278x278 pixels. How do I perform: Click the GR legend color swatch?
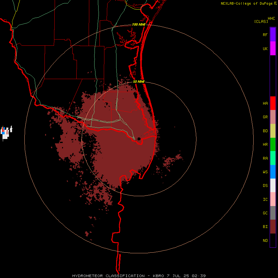[x=273, y=117]
